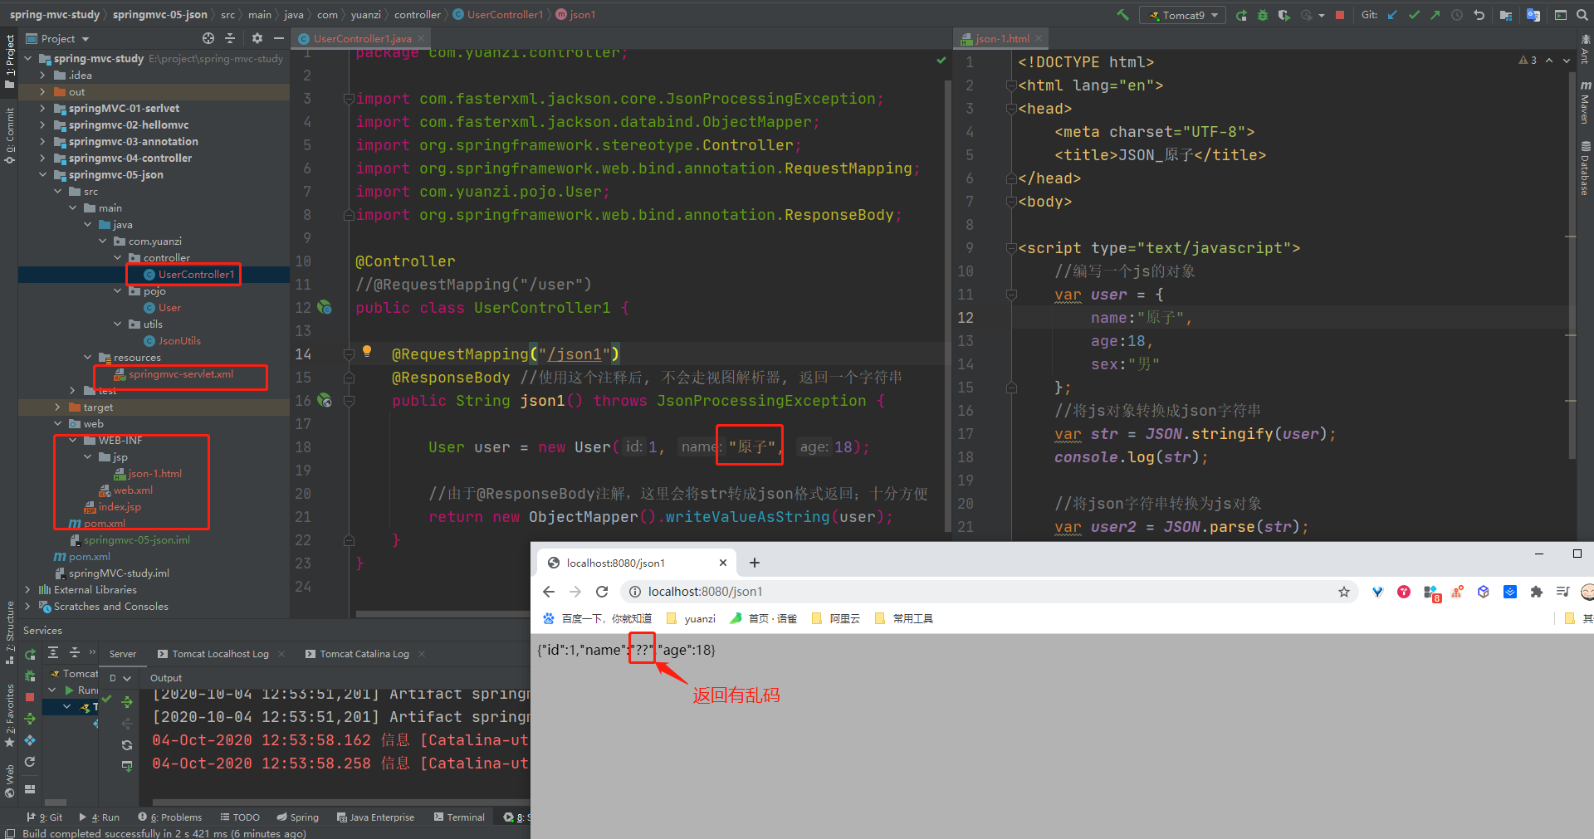The height and width of the screenshot is (839, 1594).
Task: Commit changes with Git checkmark icon
Action: click(1414, 15)
